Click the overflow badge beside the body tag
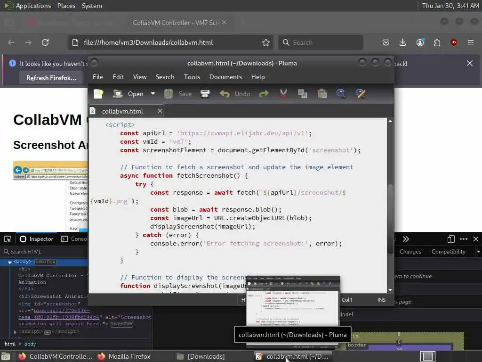 pos(46,262)
